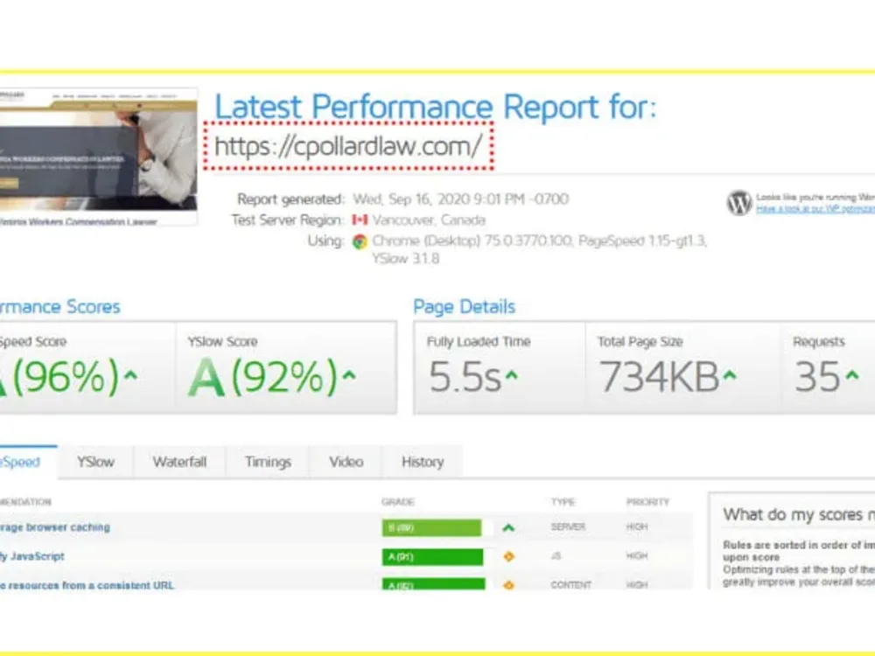Click the YSlow Score A (92%) value

[x=262, y=377]
